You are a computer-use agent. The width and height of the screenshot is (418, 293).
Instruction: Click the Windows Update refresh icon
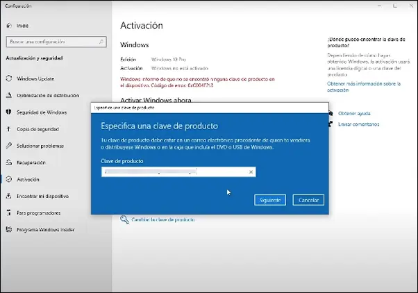9,78
